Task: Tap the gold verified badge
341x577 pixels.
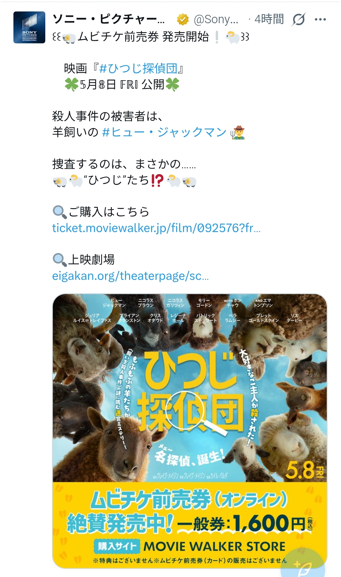Action: [x=183, y=20]
